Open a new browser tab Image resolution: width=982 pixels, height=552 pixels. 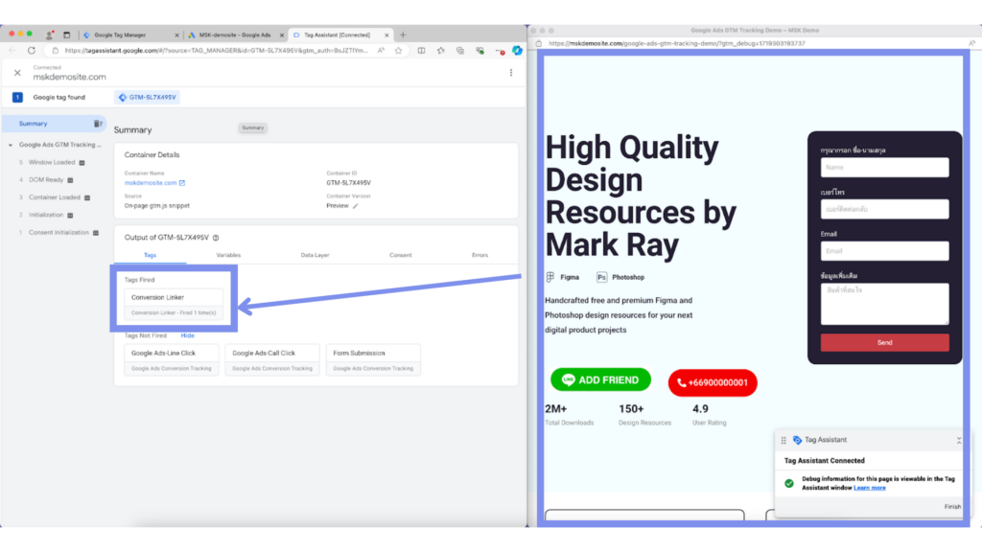coord(403,35)
